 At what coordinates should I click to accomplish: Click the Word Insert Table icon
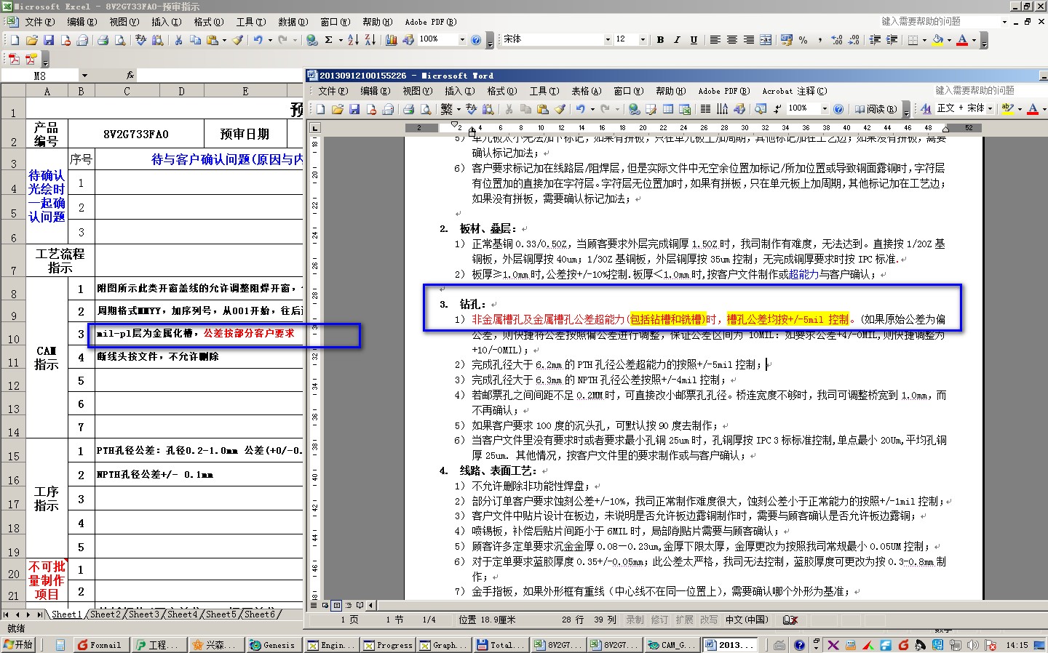(667, 109)
